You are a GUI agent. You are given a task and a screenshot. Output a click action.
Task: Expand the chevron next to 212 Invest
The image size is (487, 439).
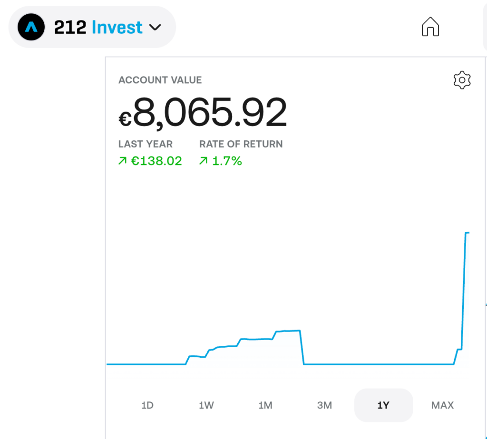pyautogui.click(x=156, y=27)
